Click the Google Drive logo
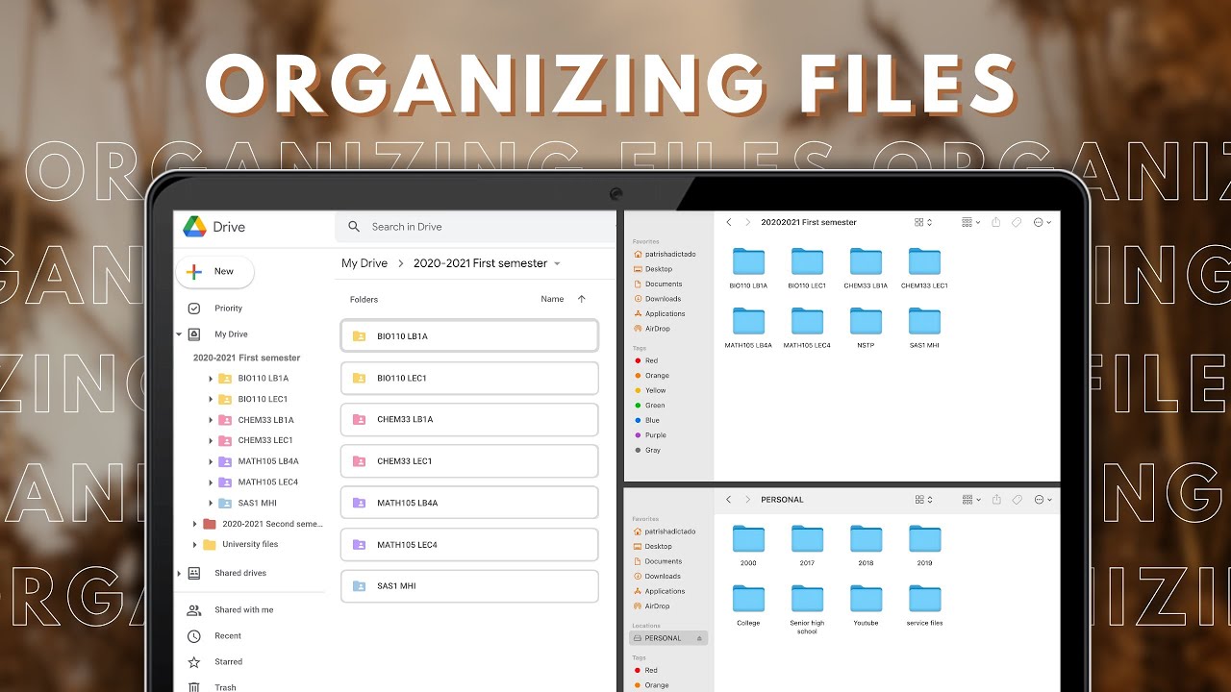Viewport: 1231px width, 692px height. point(195,227)
